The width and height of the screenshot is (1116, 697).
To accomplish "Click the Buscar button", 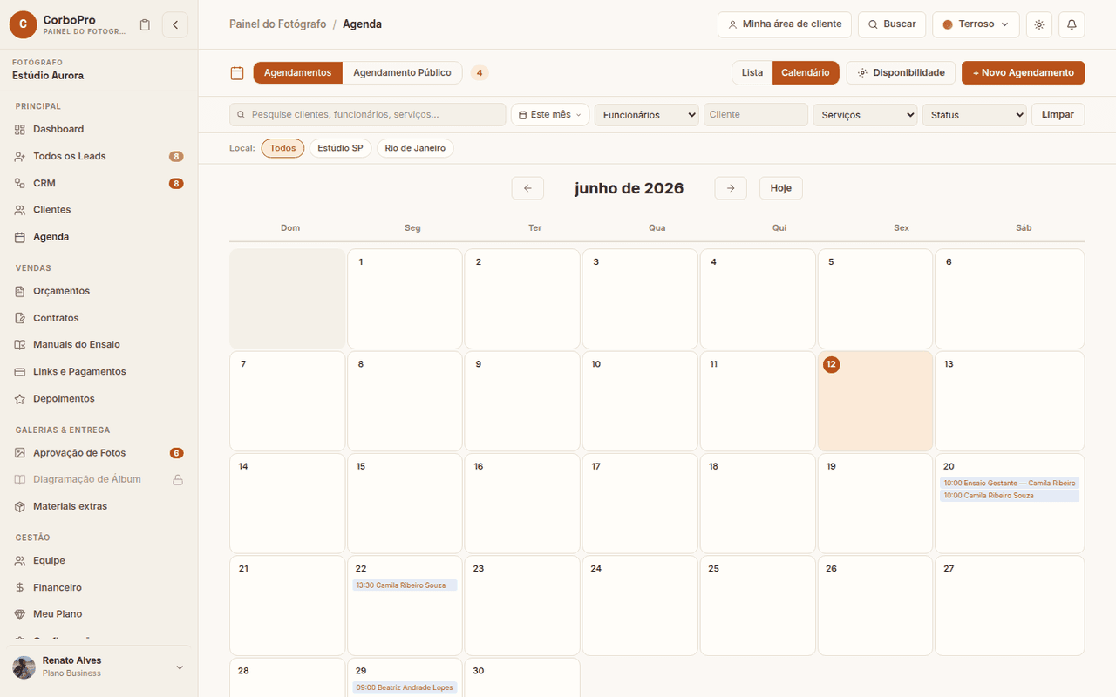I will pos(891,24).
